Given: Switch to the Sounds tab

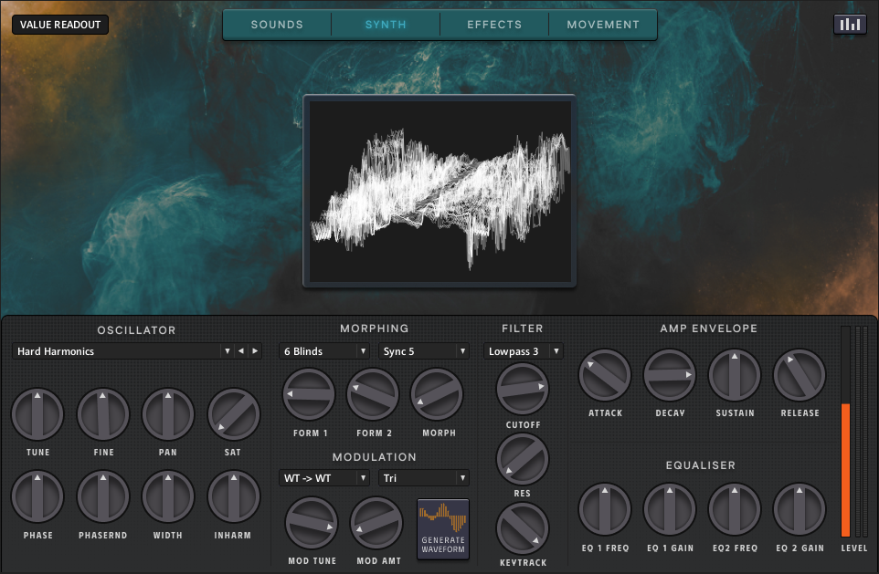Looking at the screenshot, I should [277, 25].
